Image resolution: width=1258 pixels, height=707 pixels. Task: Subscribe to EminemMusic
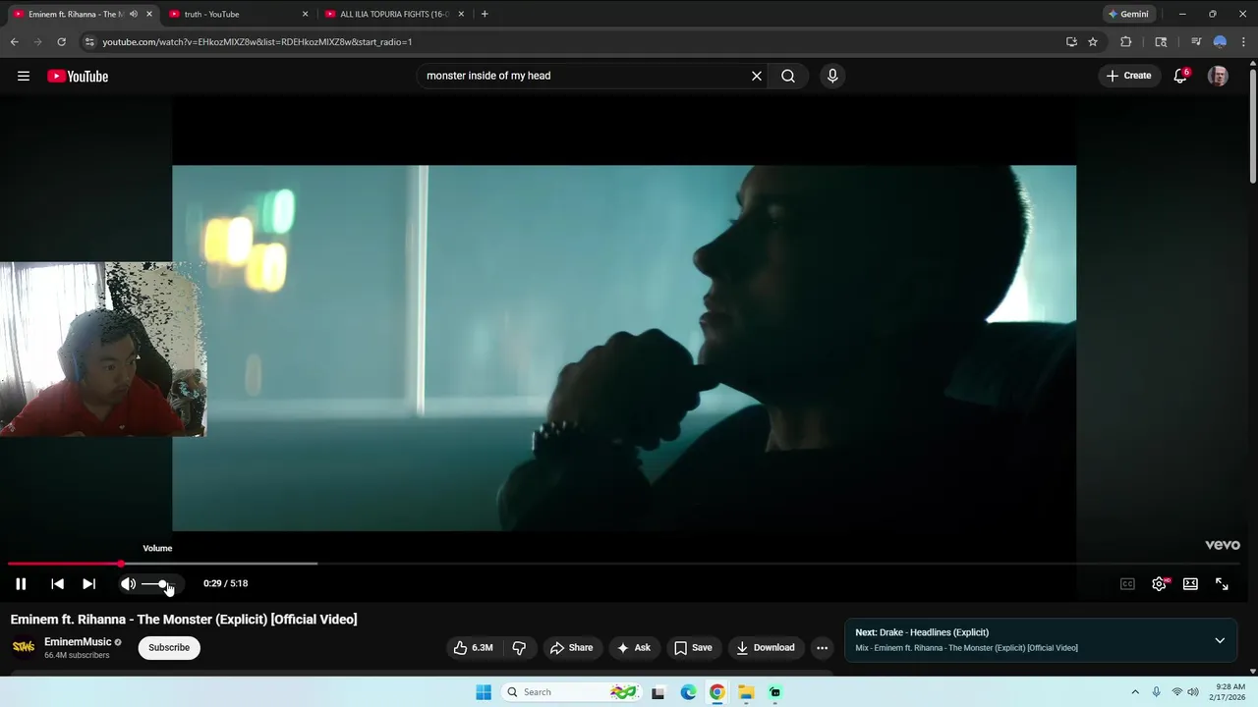tap(169, 647)
